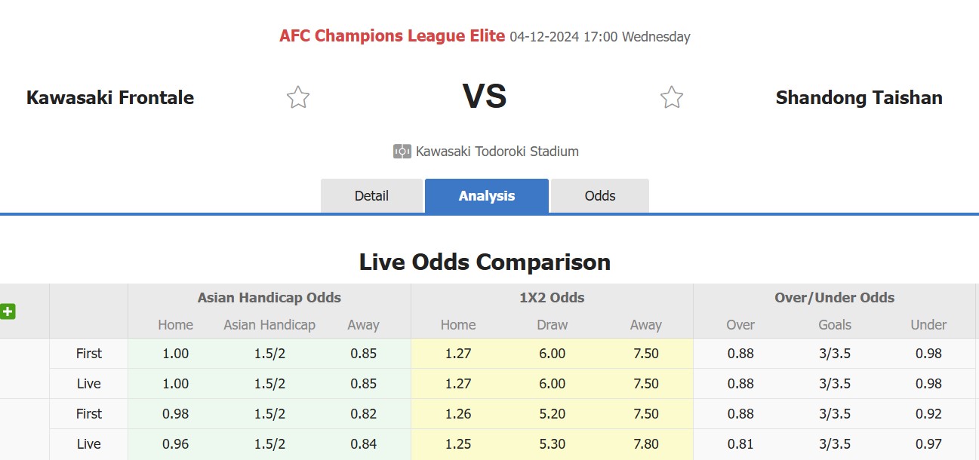Switch to the Odds tab
The image size is (979, 460).
pos(600,196)
